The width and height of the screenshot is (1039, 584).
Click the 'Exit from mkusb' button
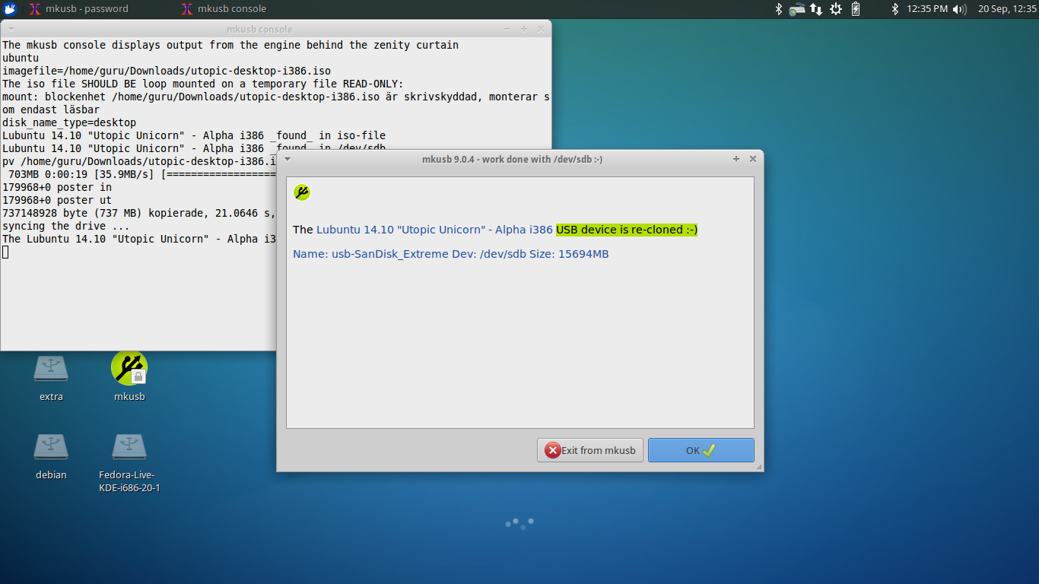click(590, 450)
